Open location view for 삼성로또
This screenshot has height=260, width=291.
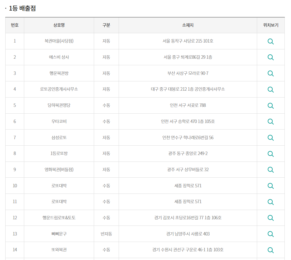[271, 138]
